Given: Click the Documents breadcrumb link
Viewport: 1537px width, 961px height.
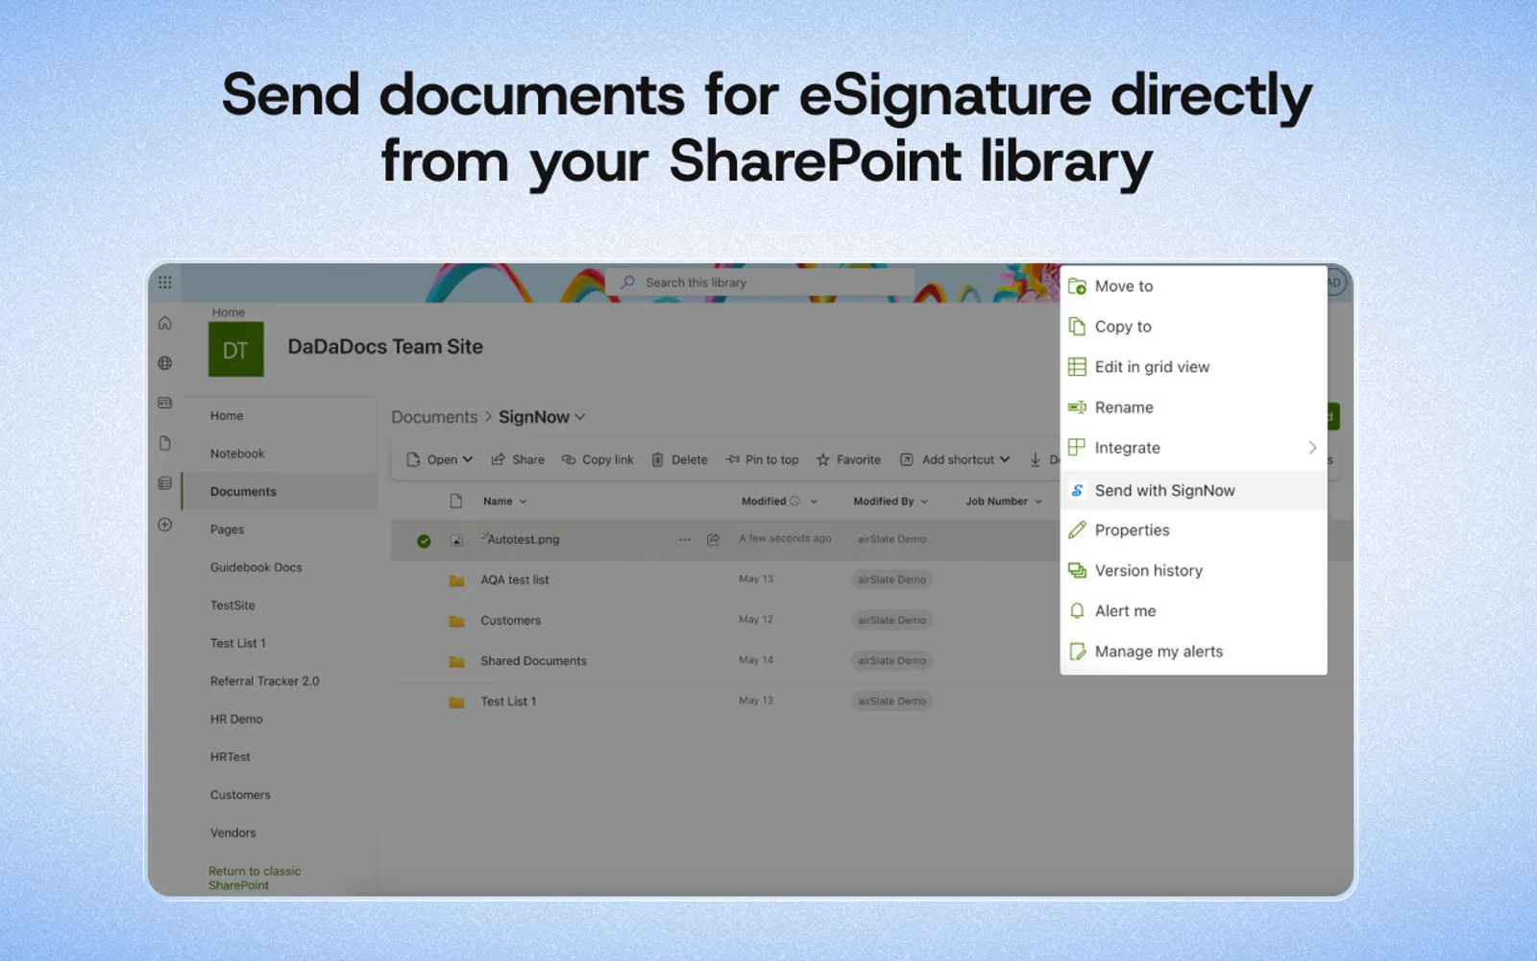Looking at the screenshot, I should pos(434,417).
